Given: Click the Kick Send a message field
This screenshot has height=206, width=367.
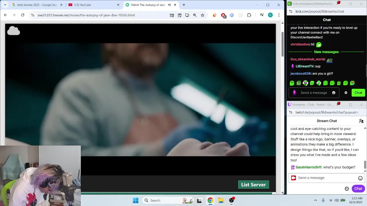Looking at the screenshot, I should pos(314,93).
